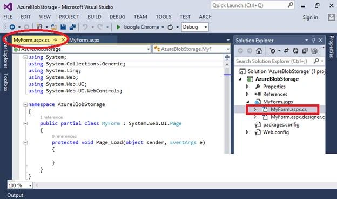This screenshot has height=199, width=337.
Task: Close the MyForm.aspx.cs tab
Action: pos(63,40)
